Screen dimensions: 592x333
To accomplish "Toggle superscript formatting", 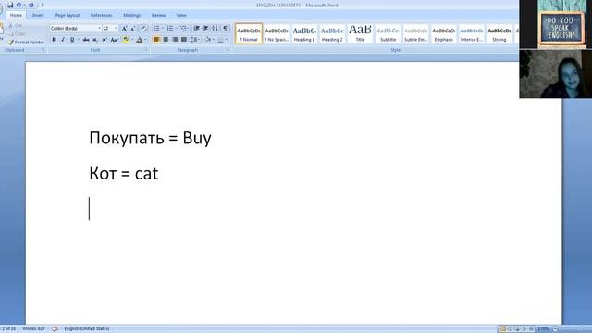I will 105,40.
